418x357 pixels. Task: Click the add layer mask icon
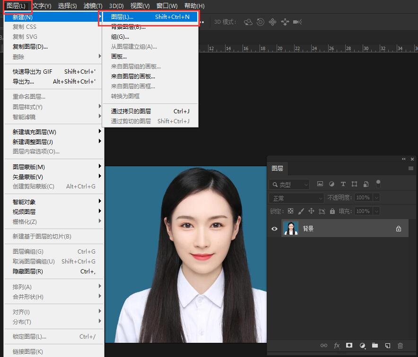pyautogui.click(x=349, y=346)
